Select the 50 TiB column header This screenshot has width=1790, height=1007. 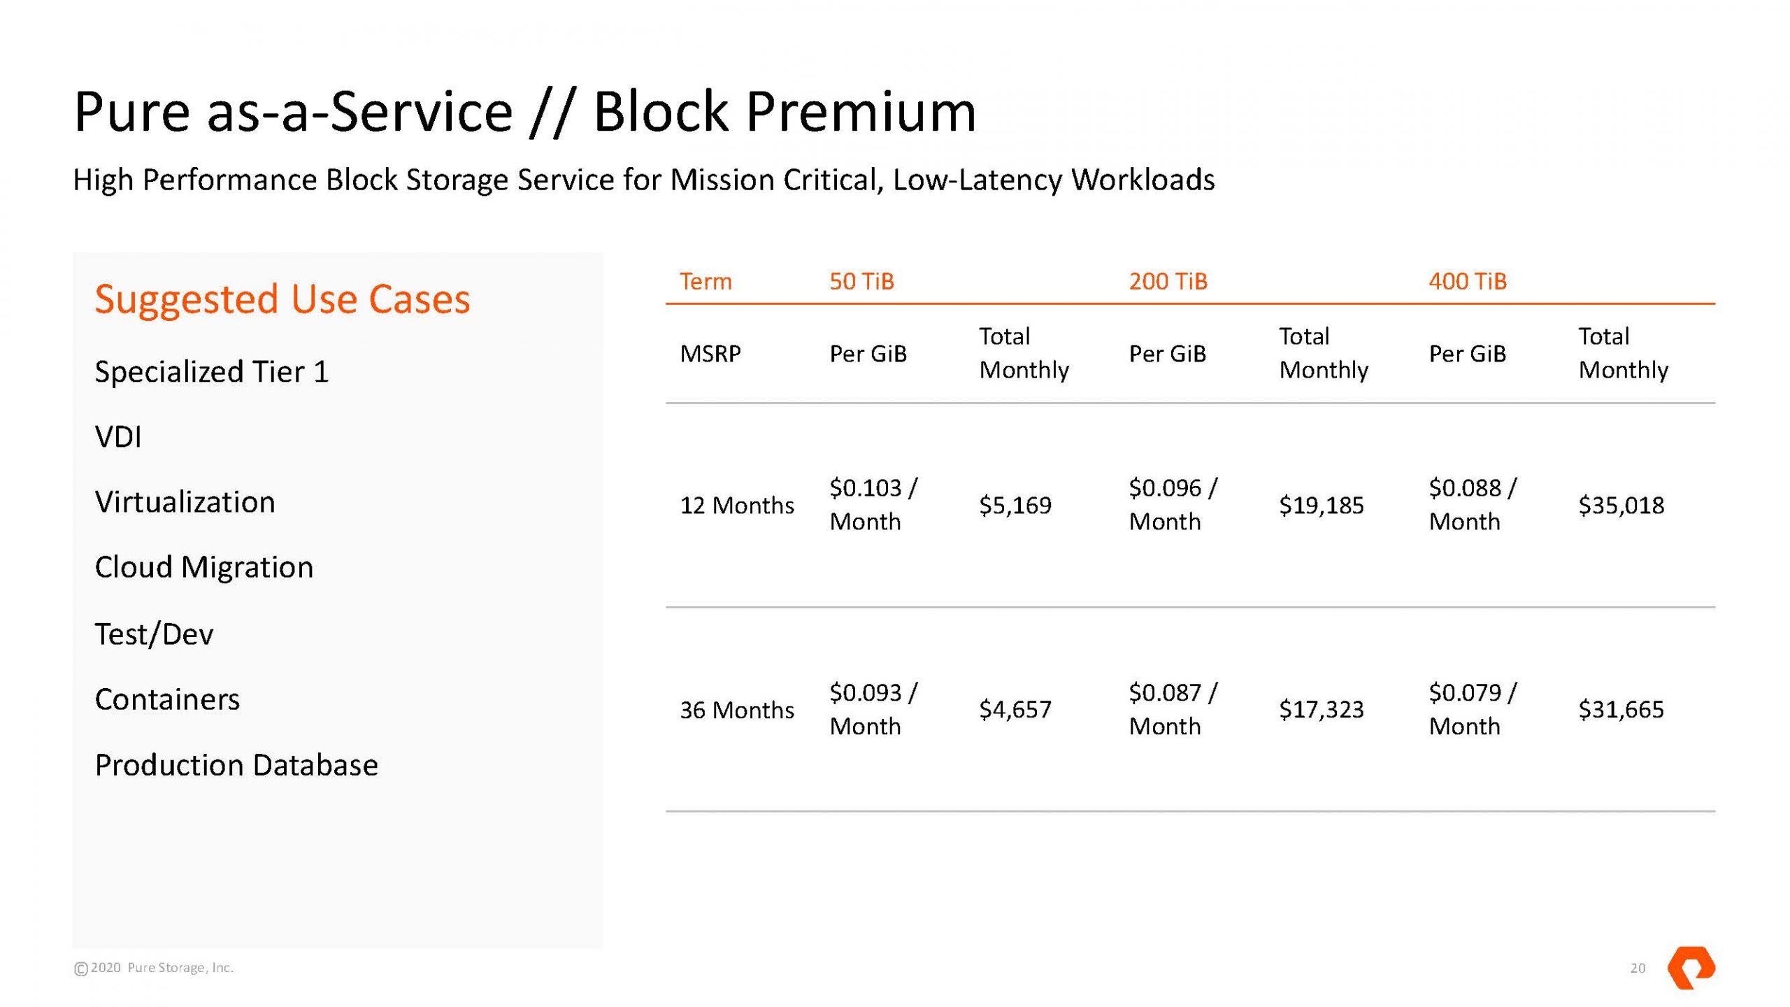(861, 281)
